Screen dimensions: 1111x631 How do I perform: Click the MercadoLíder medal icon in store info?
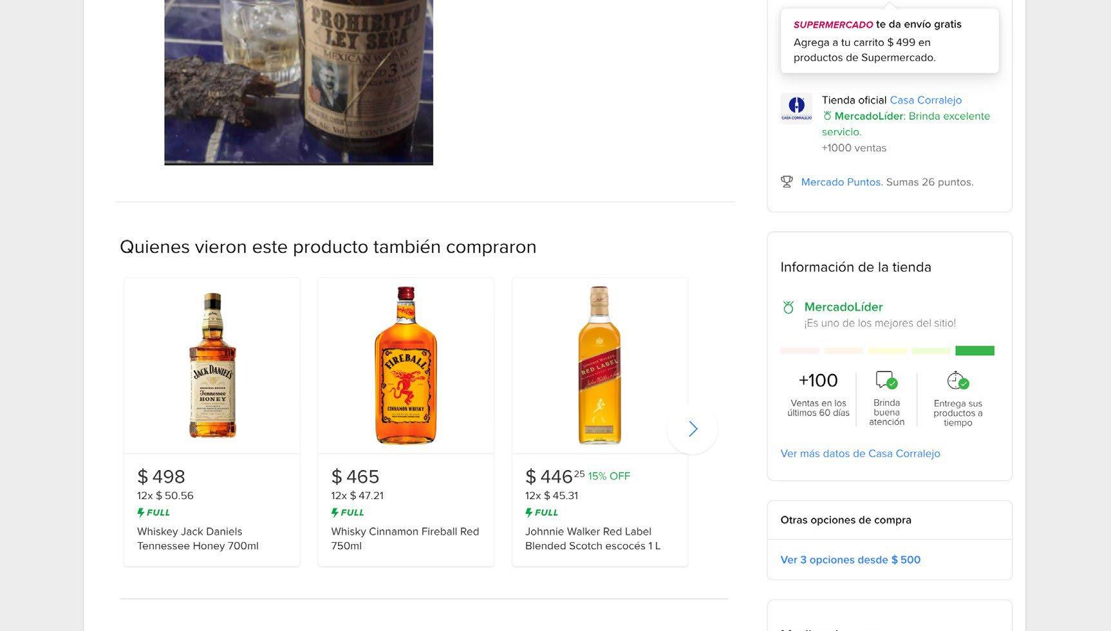(x=789, y=308)
